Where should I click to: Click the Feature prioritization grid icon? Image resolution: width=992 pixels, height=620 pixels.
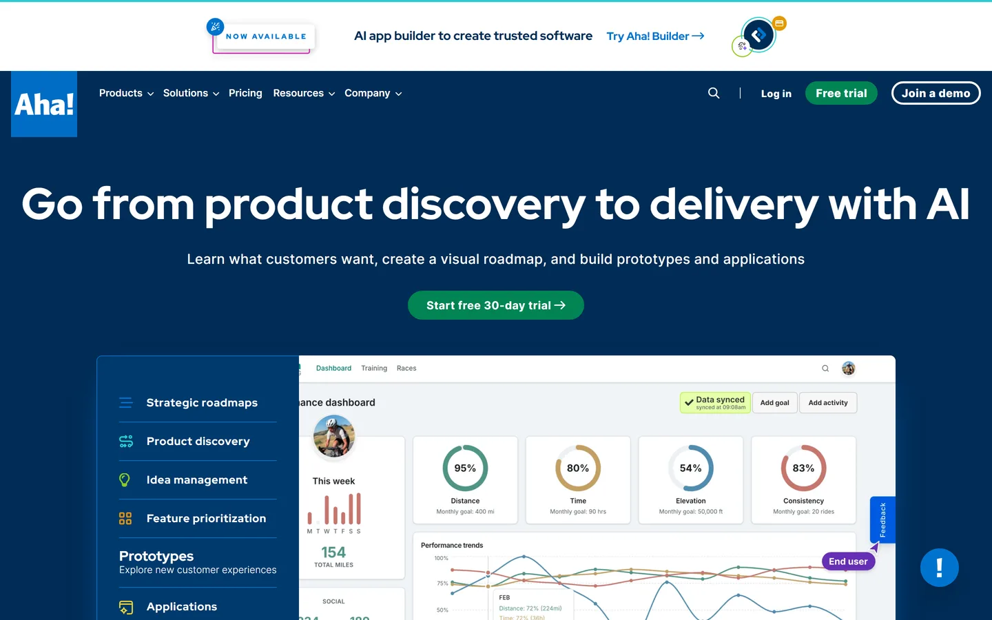[125, 519]
